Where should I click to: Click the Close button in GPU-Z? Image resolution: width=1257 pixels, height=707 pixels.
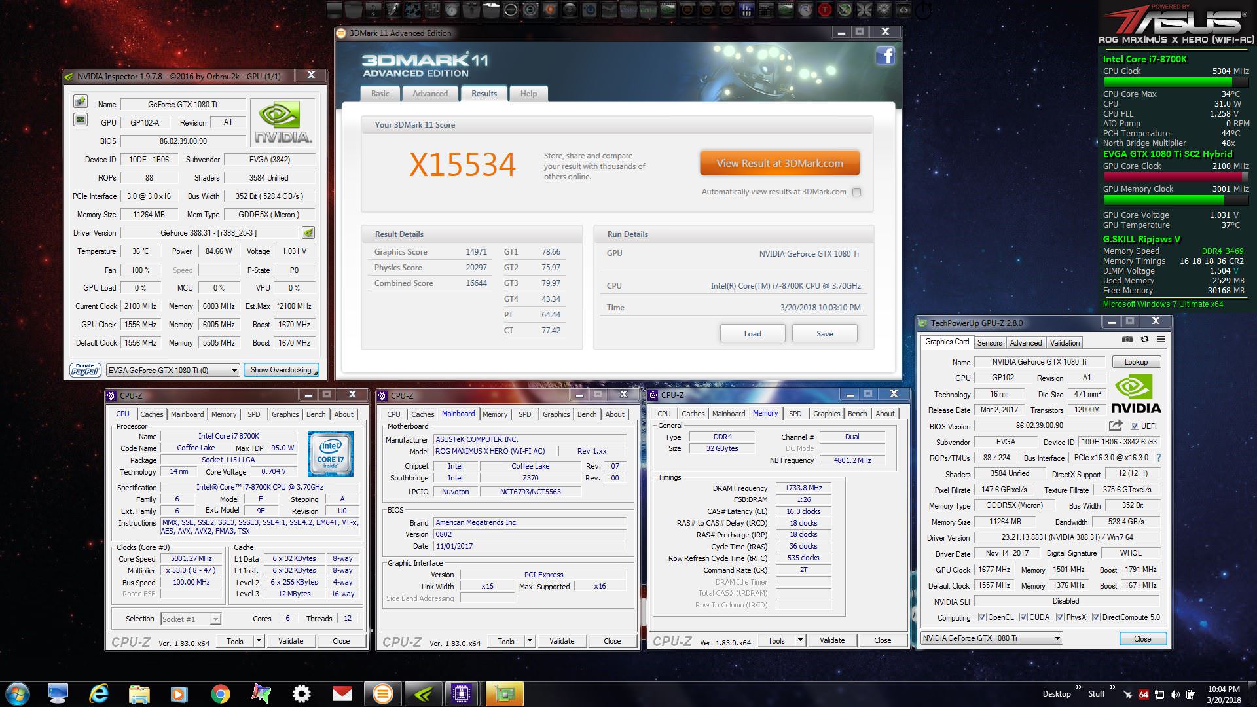[1142, 638]
